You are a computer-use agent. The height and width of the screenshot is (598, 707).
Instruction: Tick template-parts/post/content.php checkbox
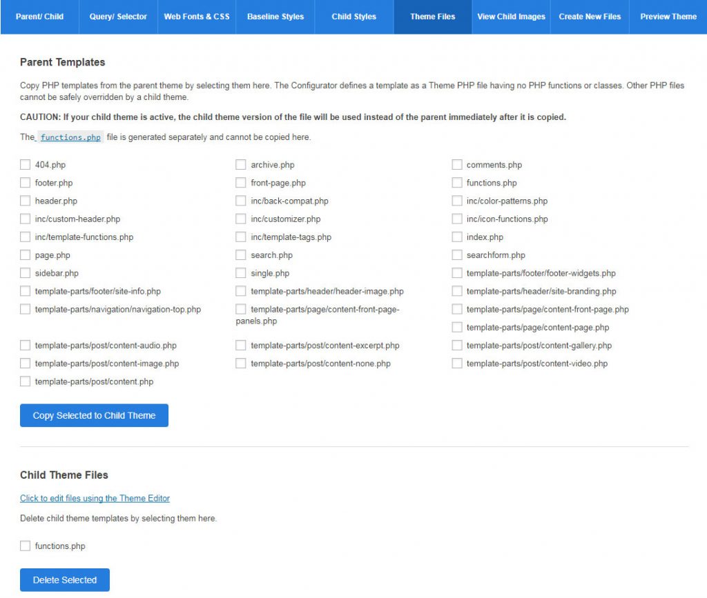click(26, 381)
